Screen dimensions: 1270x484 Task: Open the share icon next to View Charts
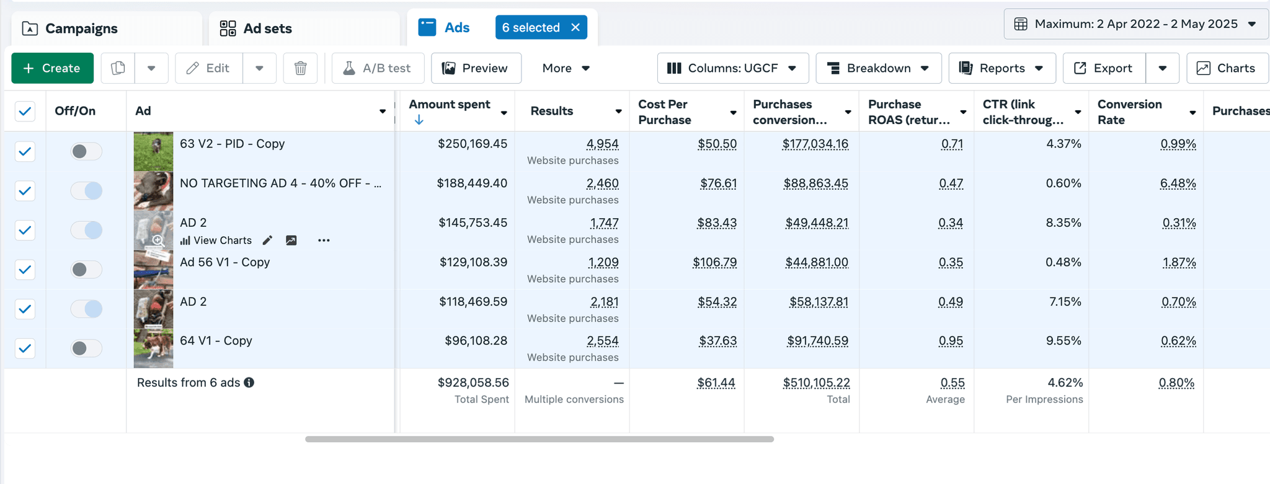click(x=291, y=240)
